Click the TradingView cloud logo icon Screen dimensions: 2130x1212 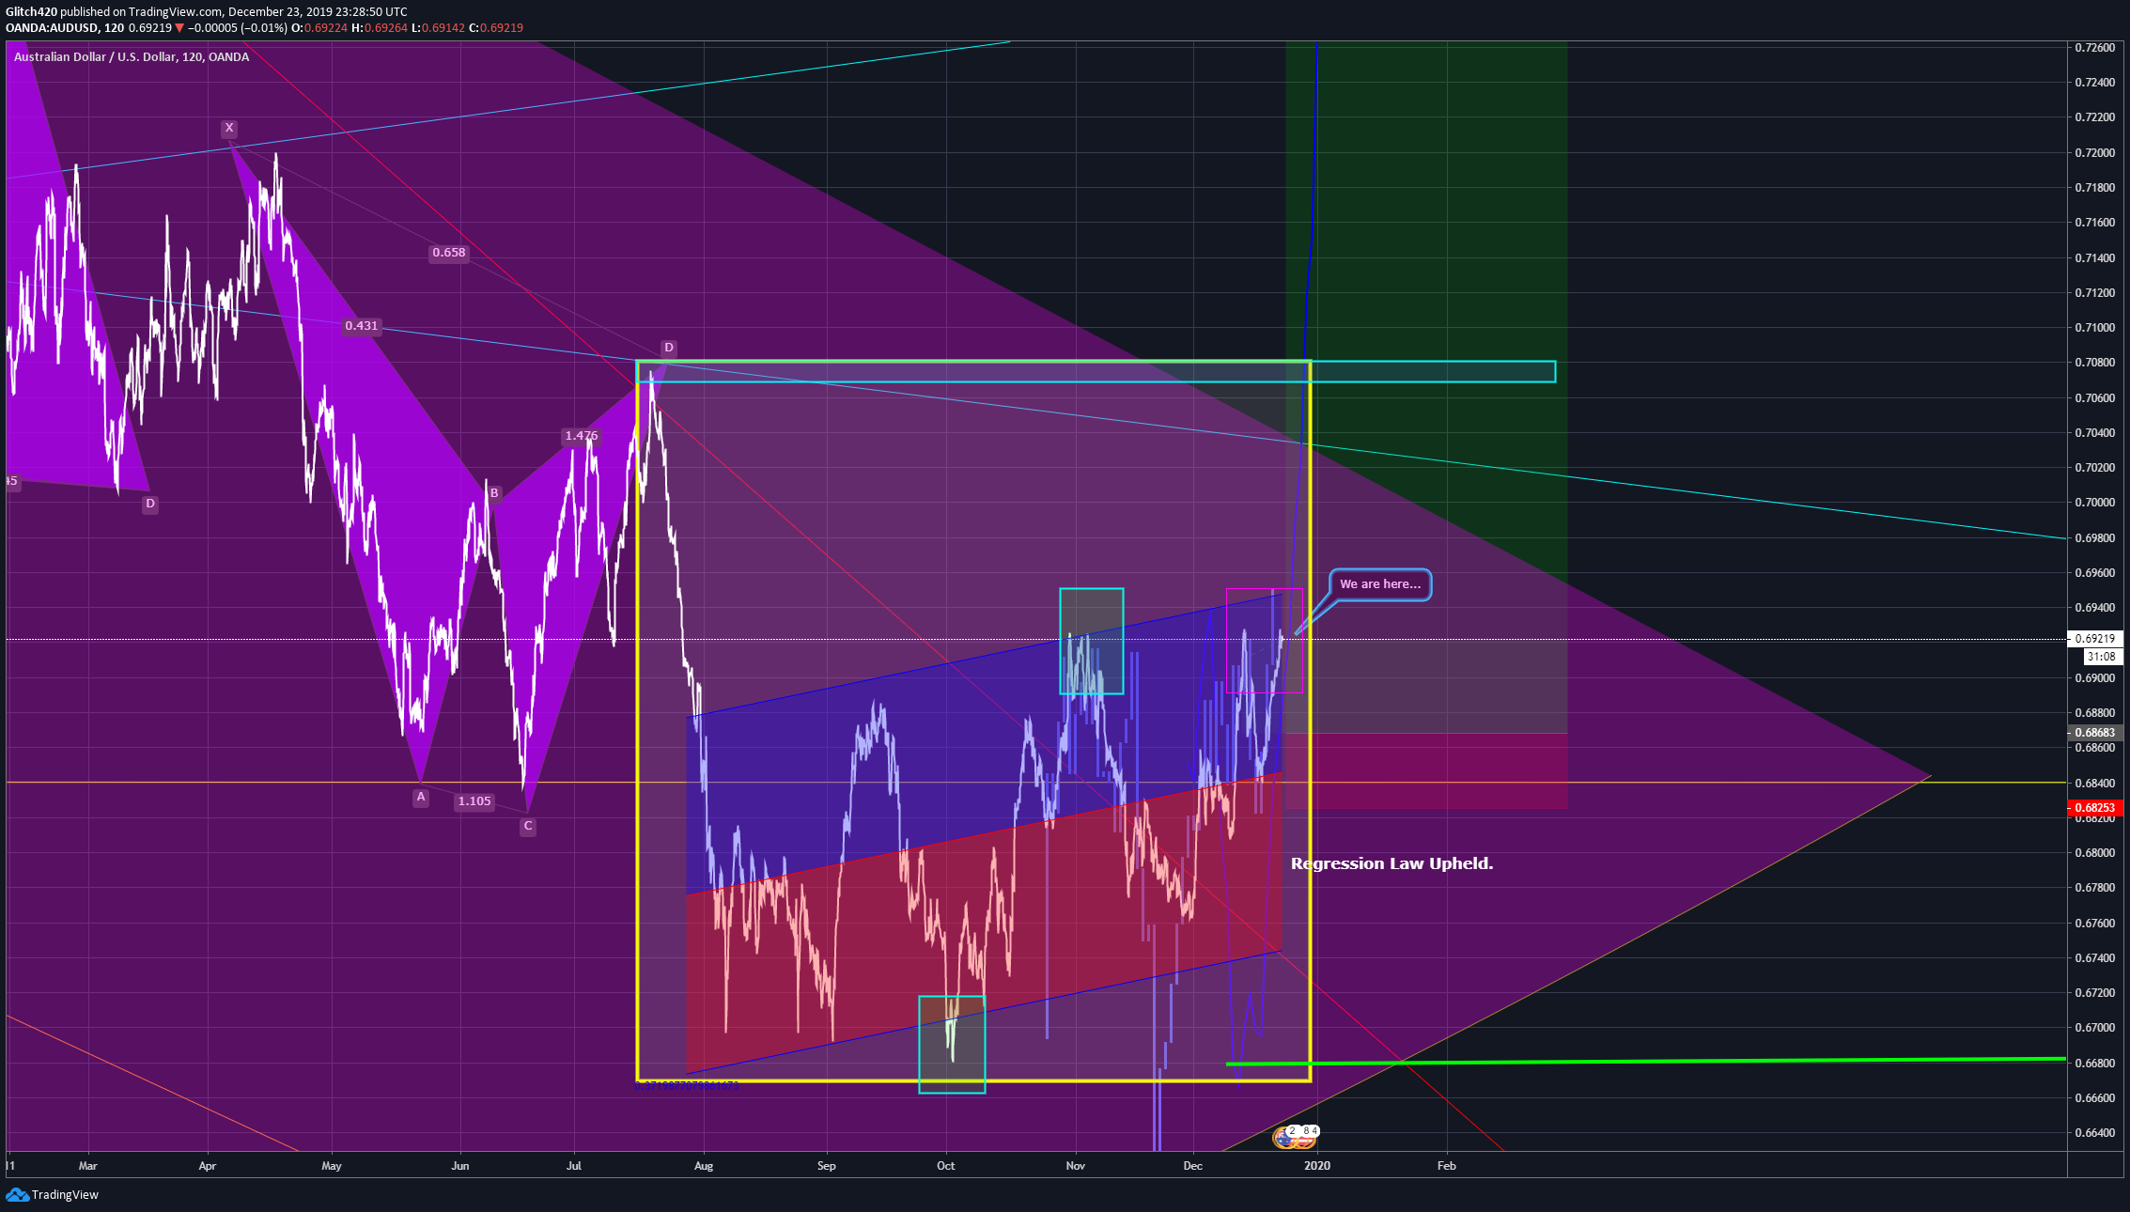pos(17,1194)
